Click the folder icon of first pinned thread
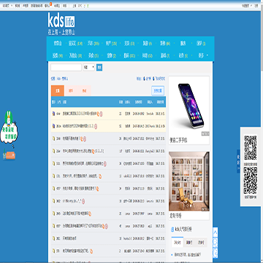This screenshot has height=263, width=263. click(x=53, y=113)
